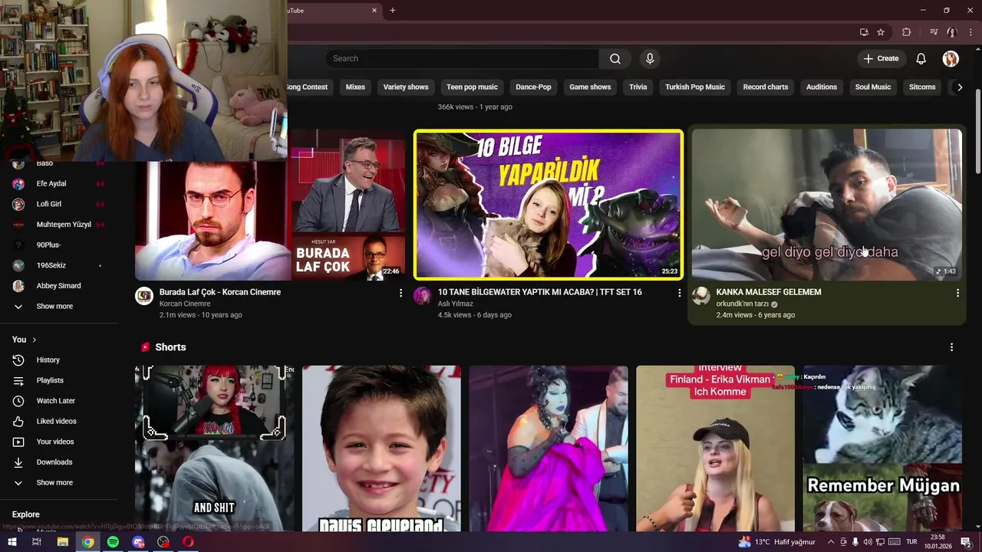The image size is (982, 552).
Task: Show more category chips with right arrow
Action: [959, 87]
